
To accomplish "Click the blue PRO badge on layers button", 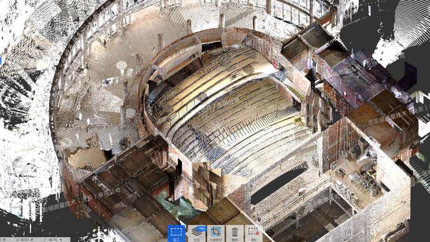I will 202,228.
